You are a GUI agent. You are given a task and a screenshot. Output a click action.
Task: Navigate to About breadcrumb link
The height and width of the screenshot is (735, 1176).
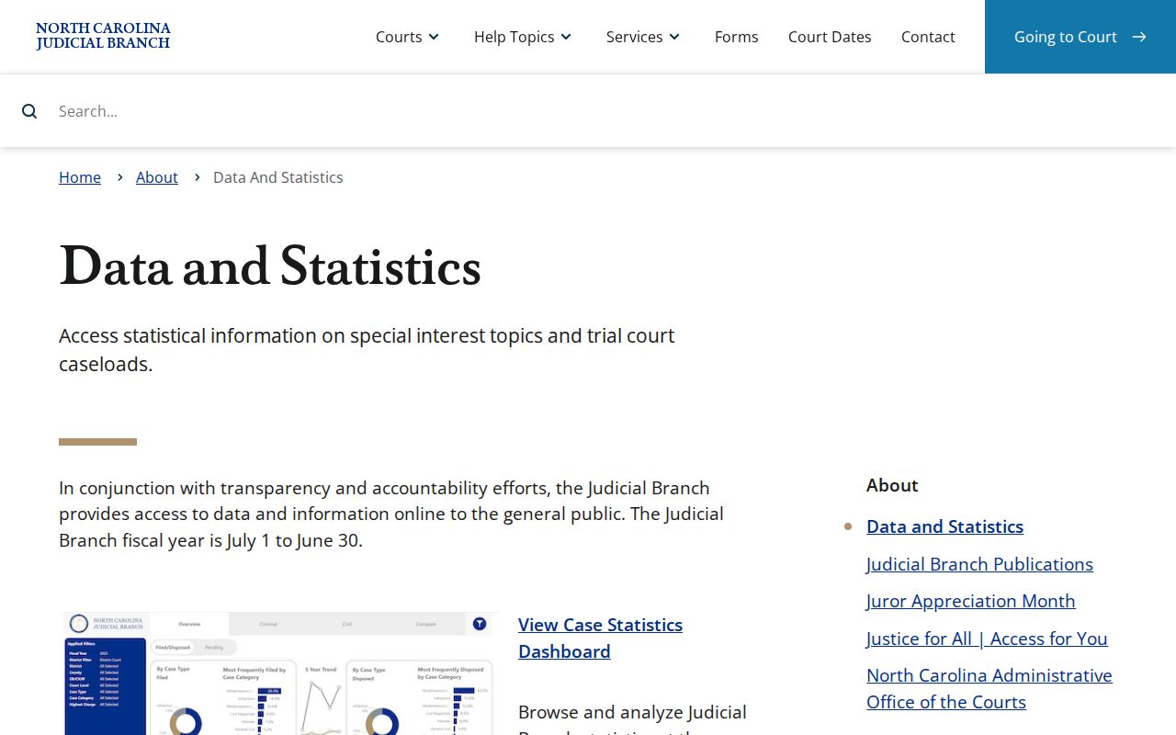(157, 177)
